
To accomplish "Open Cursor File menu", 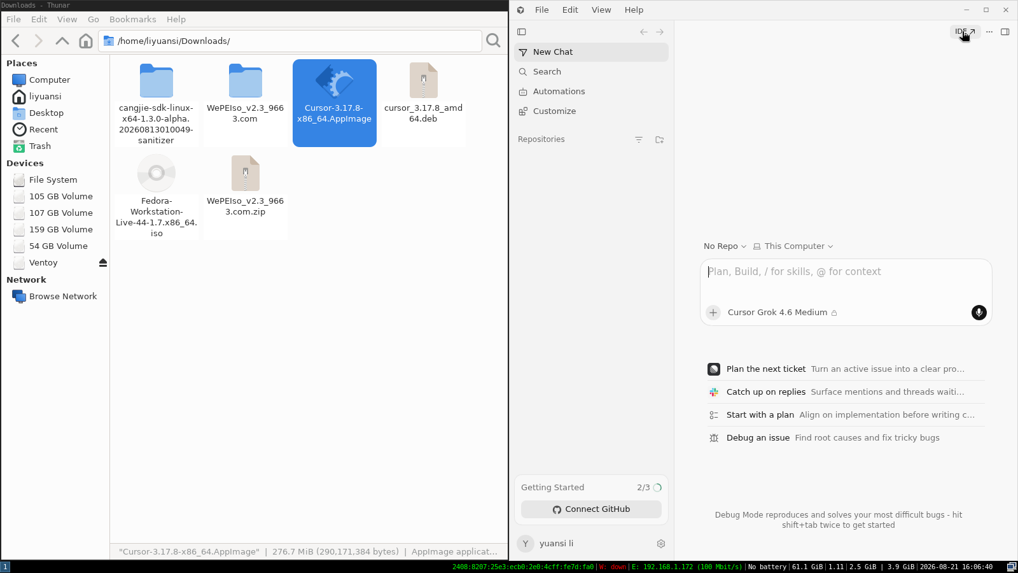I will [542, 10].
